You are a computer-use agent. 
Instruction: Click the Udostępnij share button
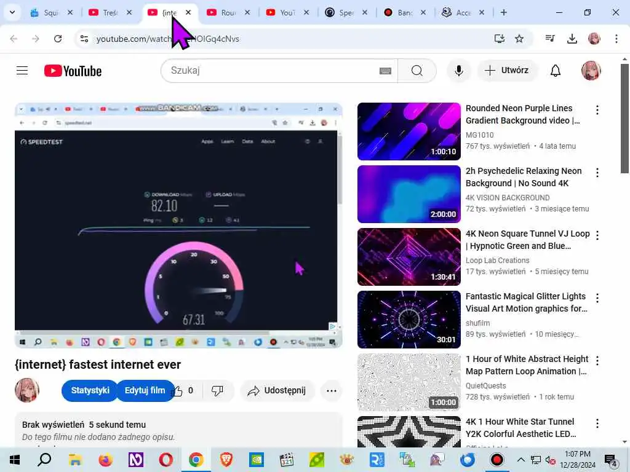[x=277, y=390]
